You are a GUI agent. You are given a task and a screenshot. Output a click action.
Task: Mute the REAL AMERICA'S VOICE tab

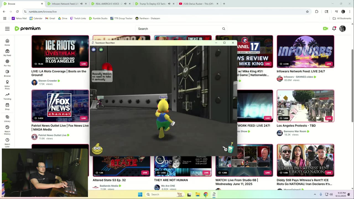point(125,4)
